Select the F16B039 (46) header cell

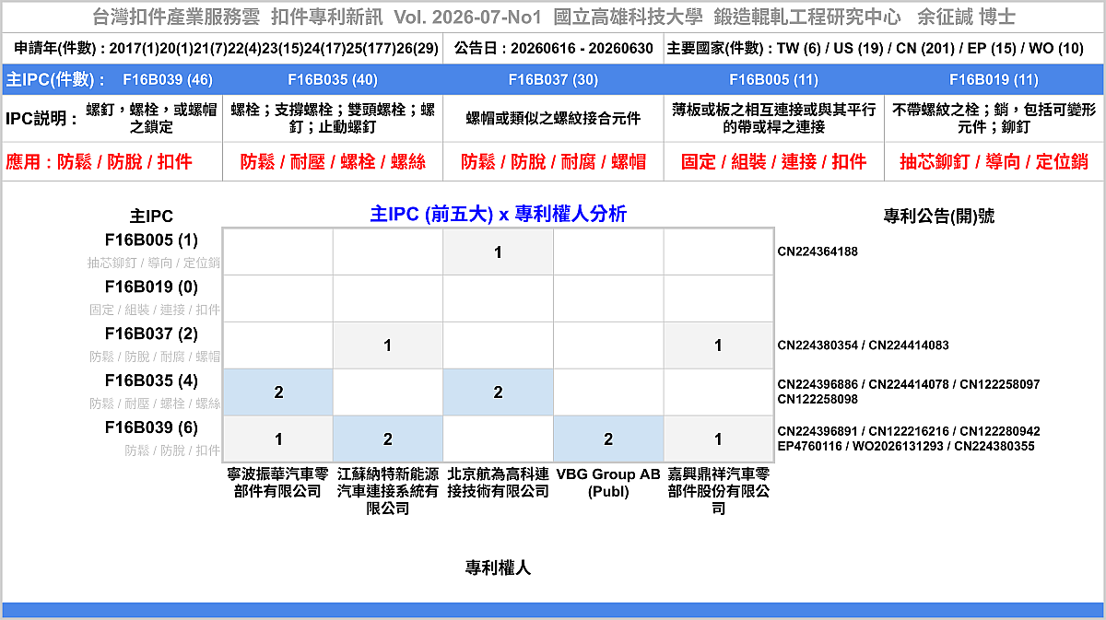(167, 79)
